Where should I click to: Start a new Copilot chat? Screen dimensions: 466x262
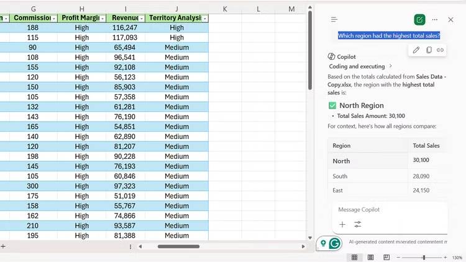[420, 20]
